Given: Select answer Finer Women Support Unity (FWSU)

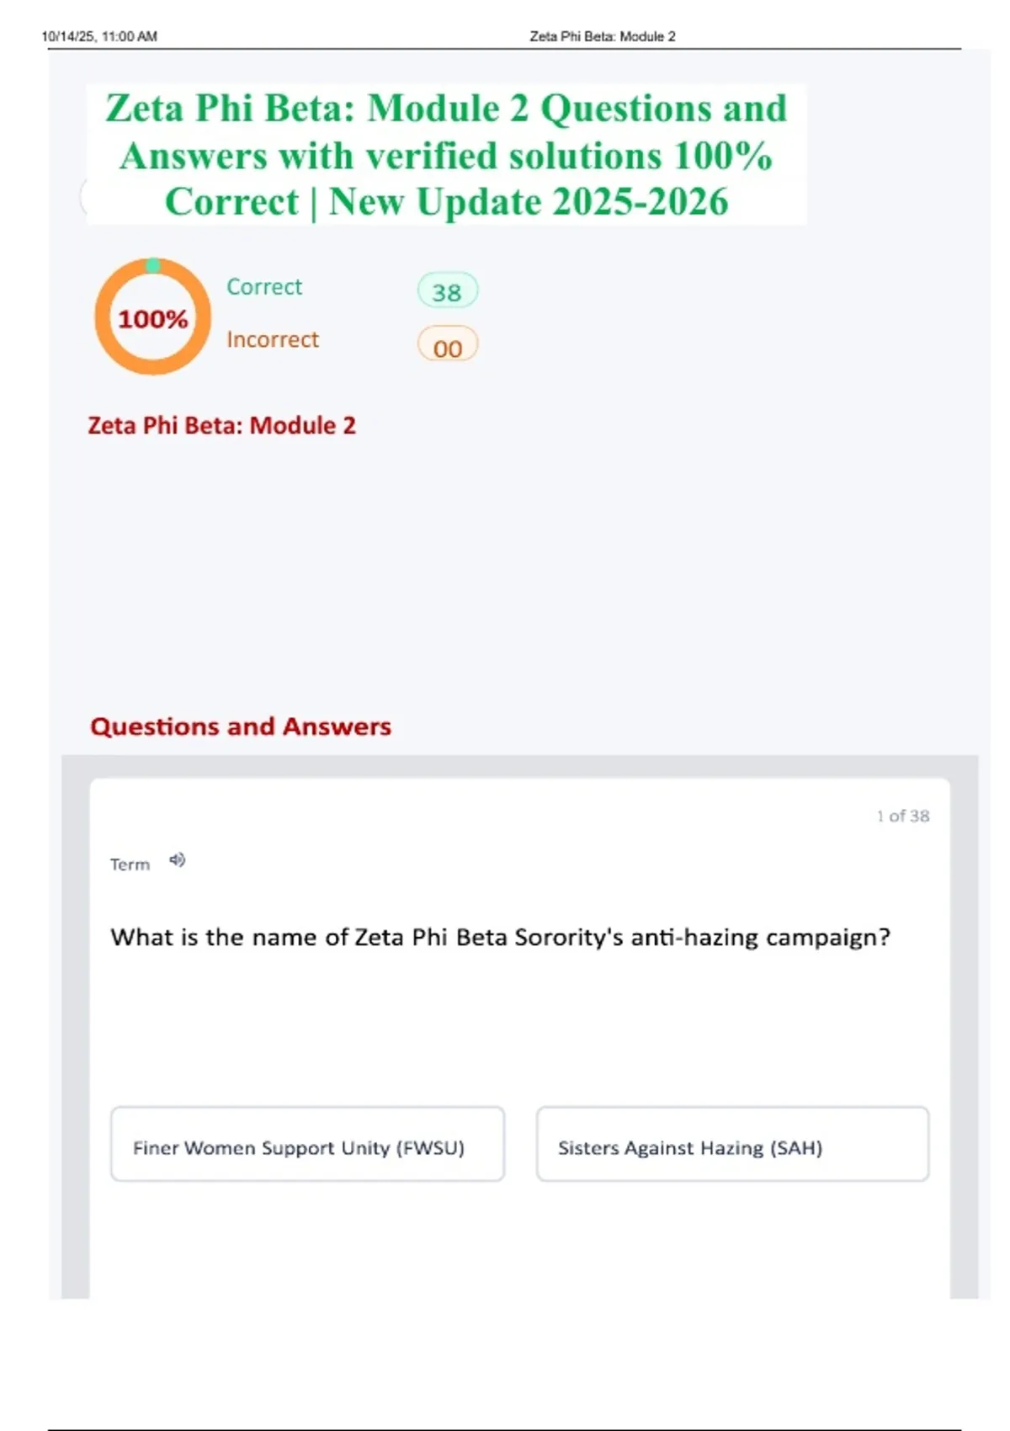Looking at the screenshot, I should point(307,1145).
